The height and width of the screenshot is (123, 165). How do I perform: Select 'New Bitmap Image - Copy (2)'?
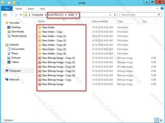coord(59,58)
